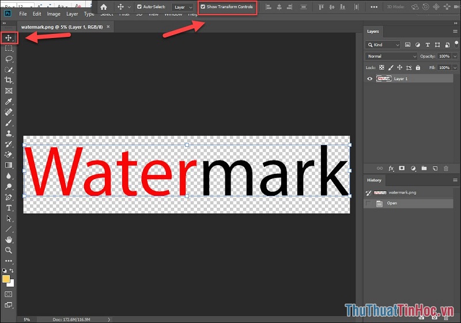
Task: Select the Crop tool
Action: (x=9, y=80)
